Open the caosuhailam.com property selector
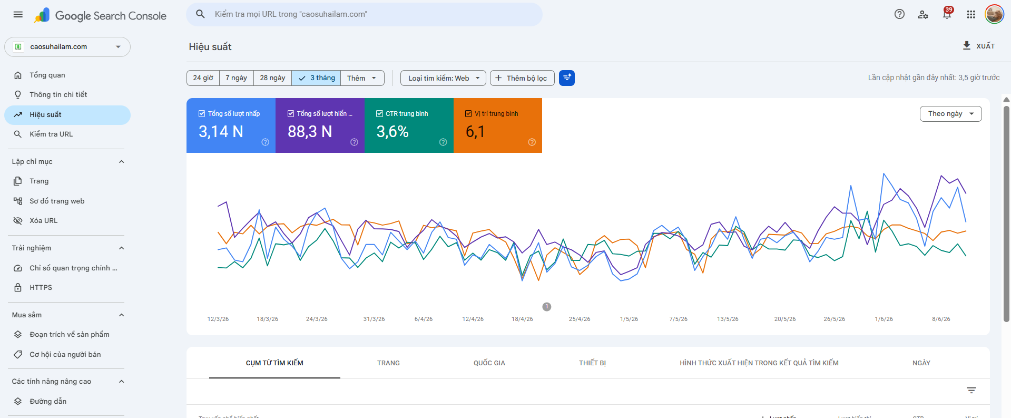The image size is (1011, 418). 67,47
